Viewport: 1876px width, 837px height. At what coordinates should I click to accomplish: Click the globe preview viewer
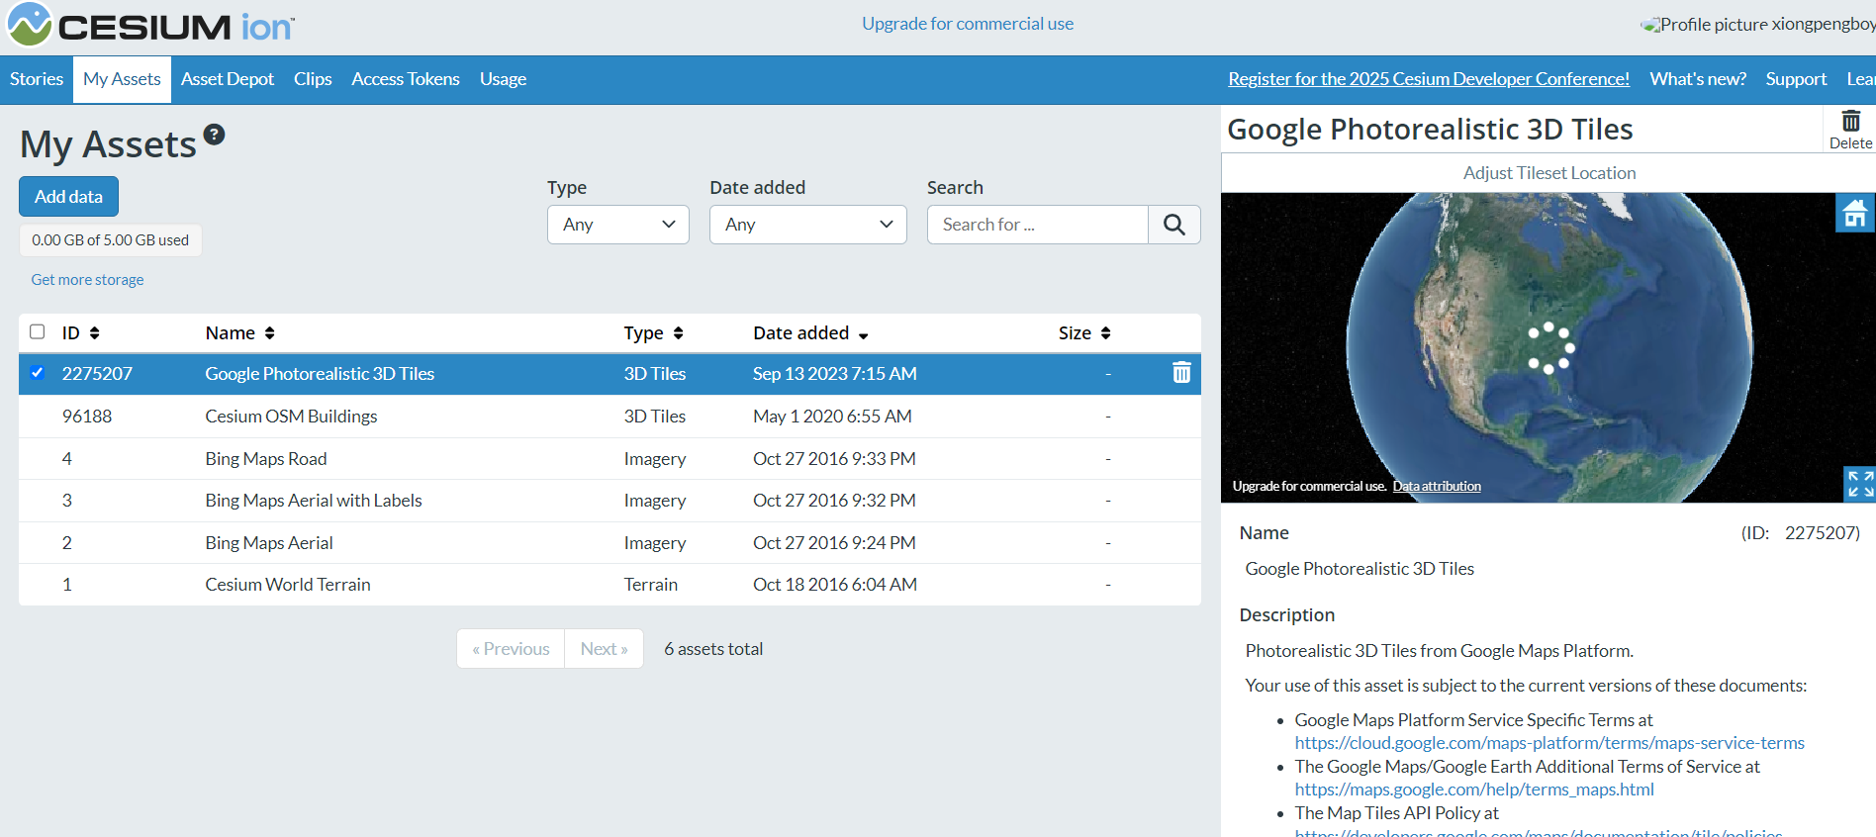point(1548,347)
